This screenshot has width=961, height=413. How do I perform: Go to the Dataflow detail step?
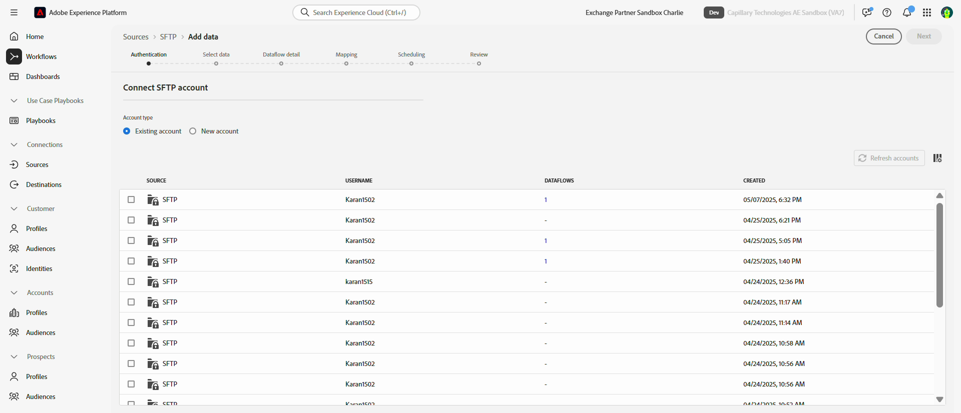tap(281, 58)
